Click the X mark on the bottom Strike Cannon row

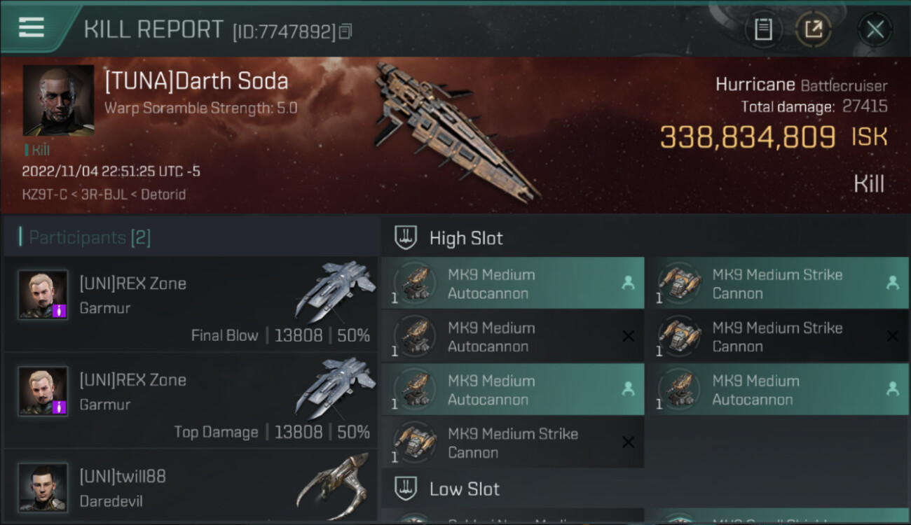(628, 442)
